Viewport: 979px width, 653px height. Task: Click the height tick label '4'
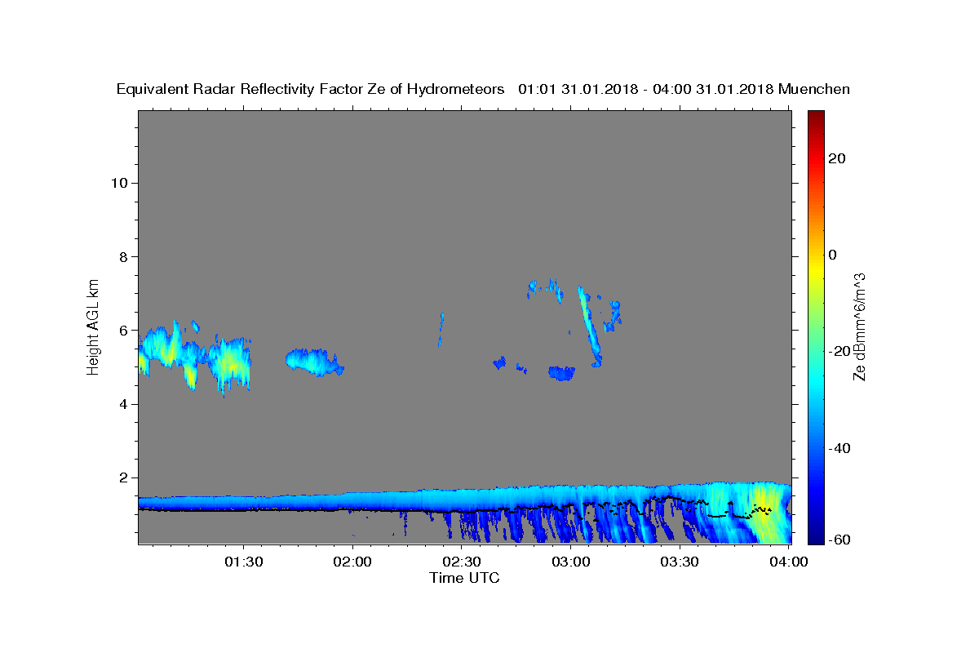(122, 404)
